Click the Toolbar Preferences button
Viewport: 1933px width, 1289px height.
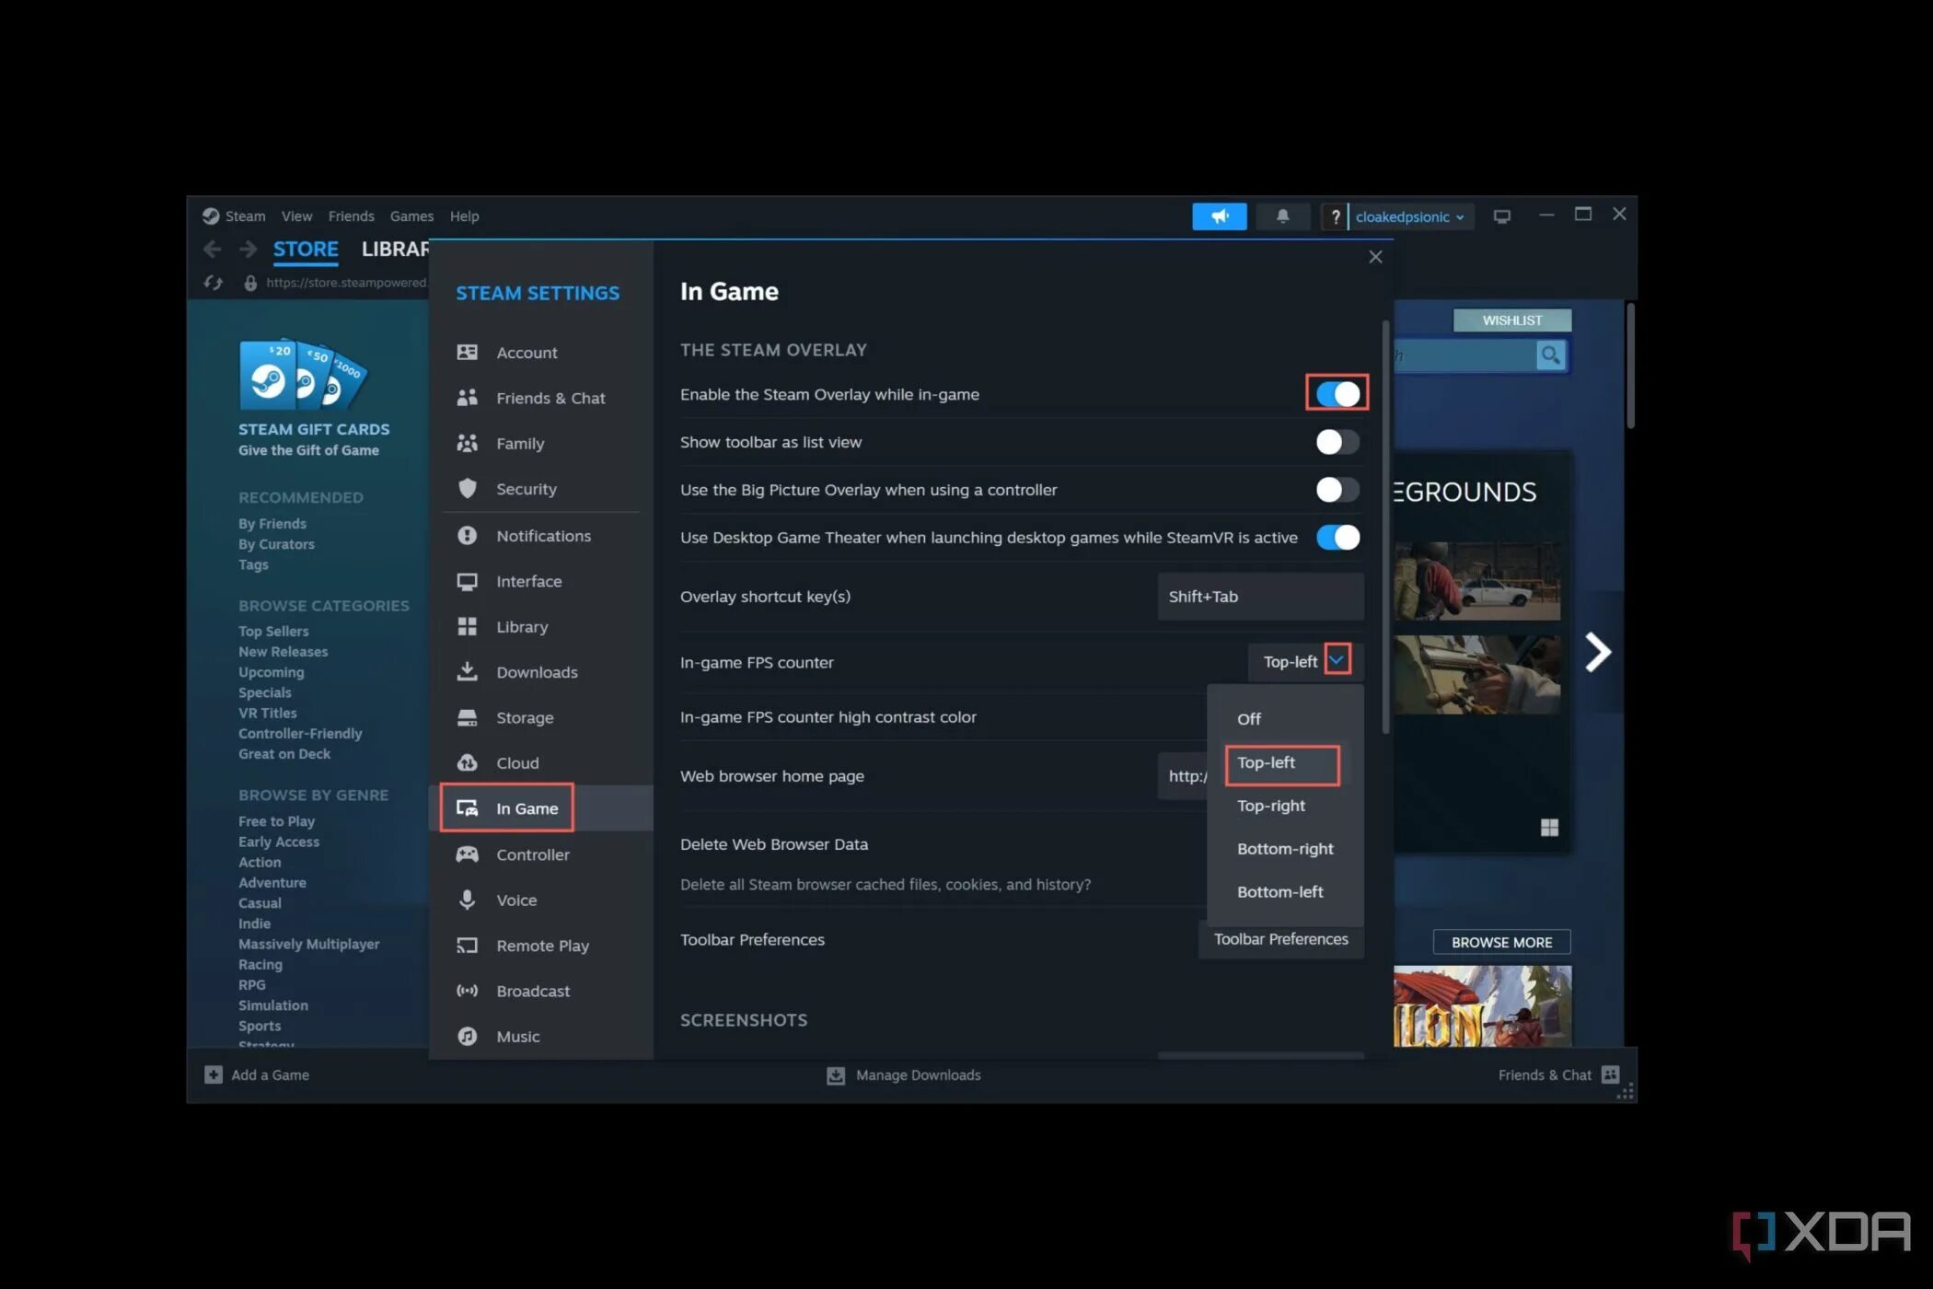coord(1280,939)
